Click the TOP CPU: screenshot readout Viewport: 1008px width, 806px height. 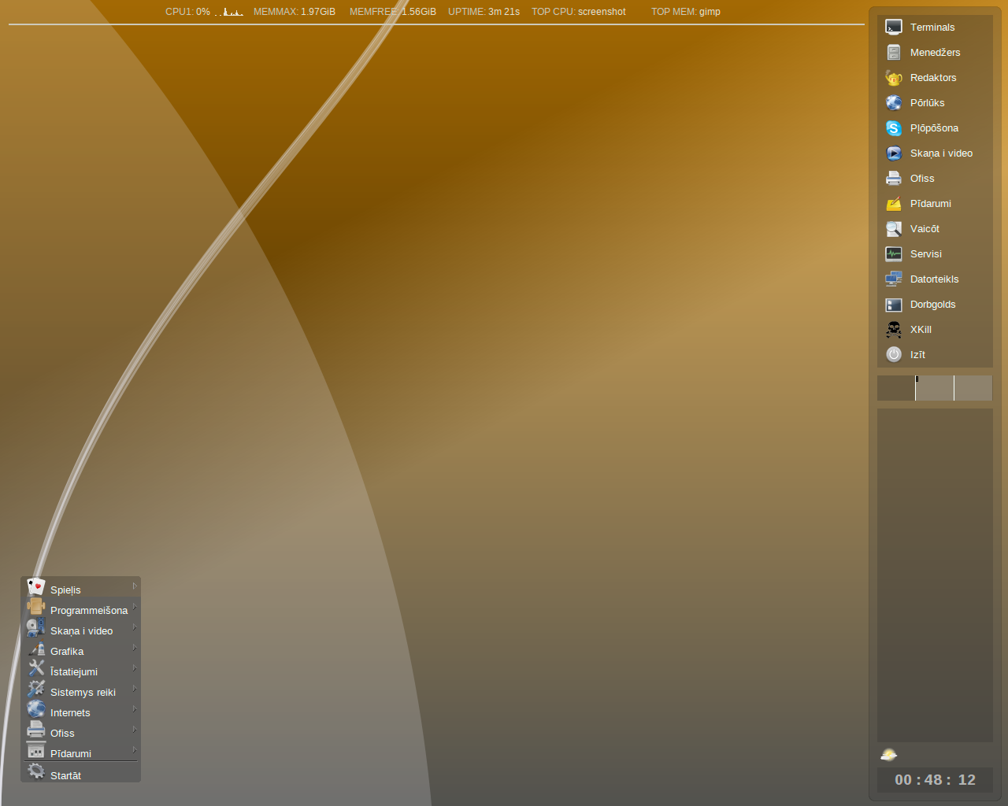pyautogui.click(x=579, y=12)
